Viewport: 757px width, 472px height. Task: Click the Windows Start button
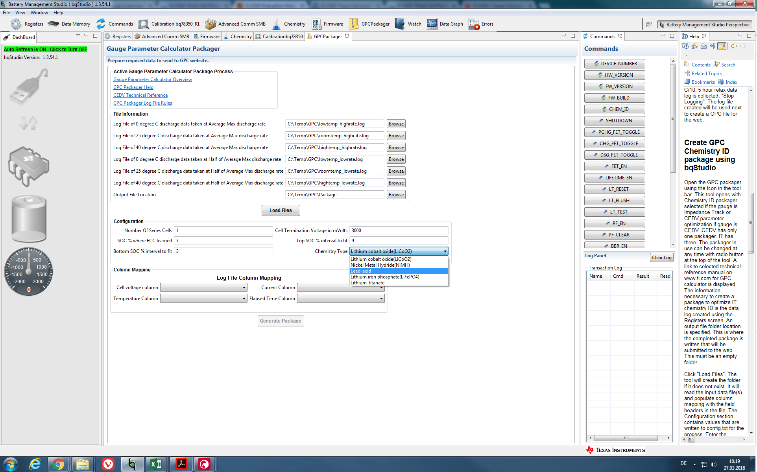(x=10, y=464)
